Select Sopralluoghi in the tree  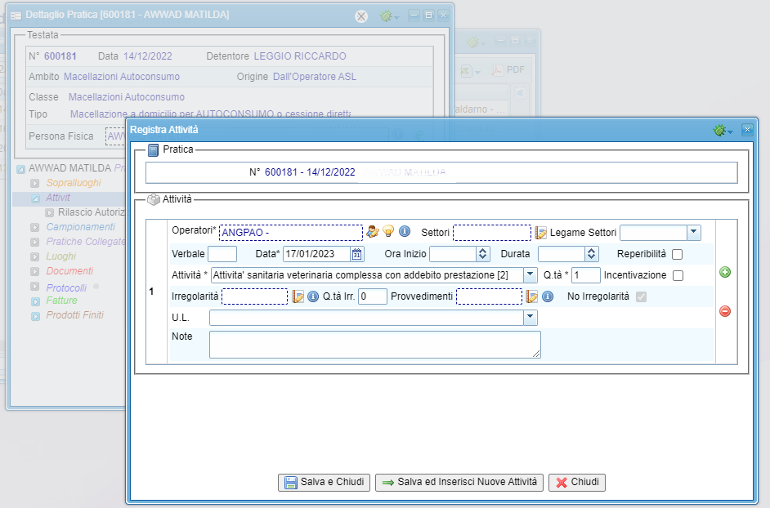74,183
